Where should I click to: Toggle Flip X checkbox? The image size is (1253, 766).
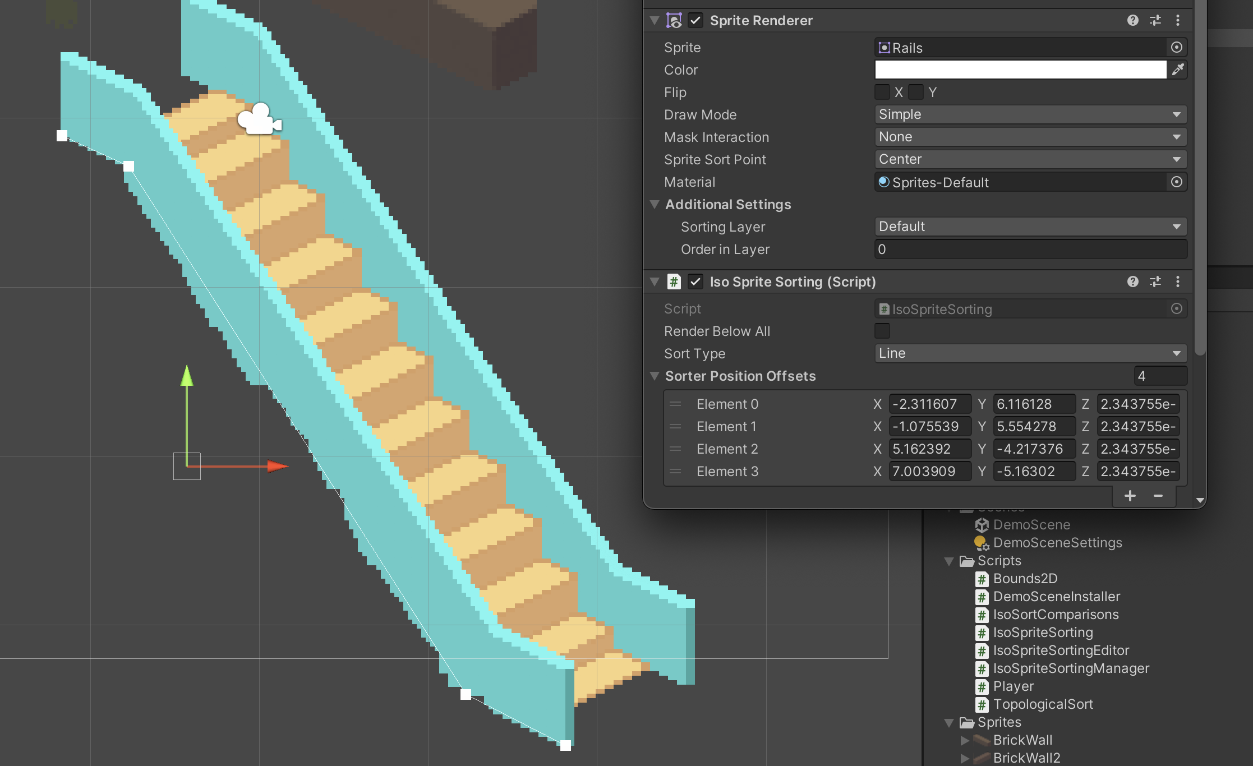pos(882,92)
